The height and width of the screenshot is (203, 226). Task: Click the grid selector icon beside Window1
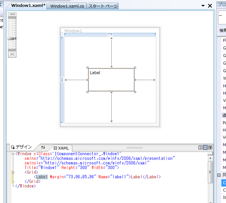(61, 34)
